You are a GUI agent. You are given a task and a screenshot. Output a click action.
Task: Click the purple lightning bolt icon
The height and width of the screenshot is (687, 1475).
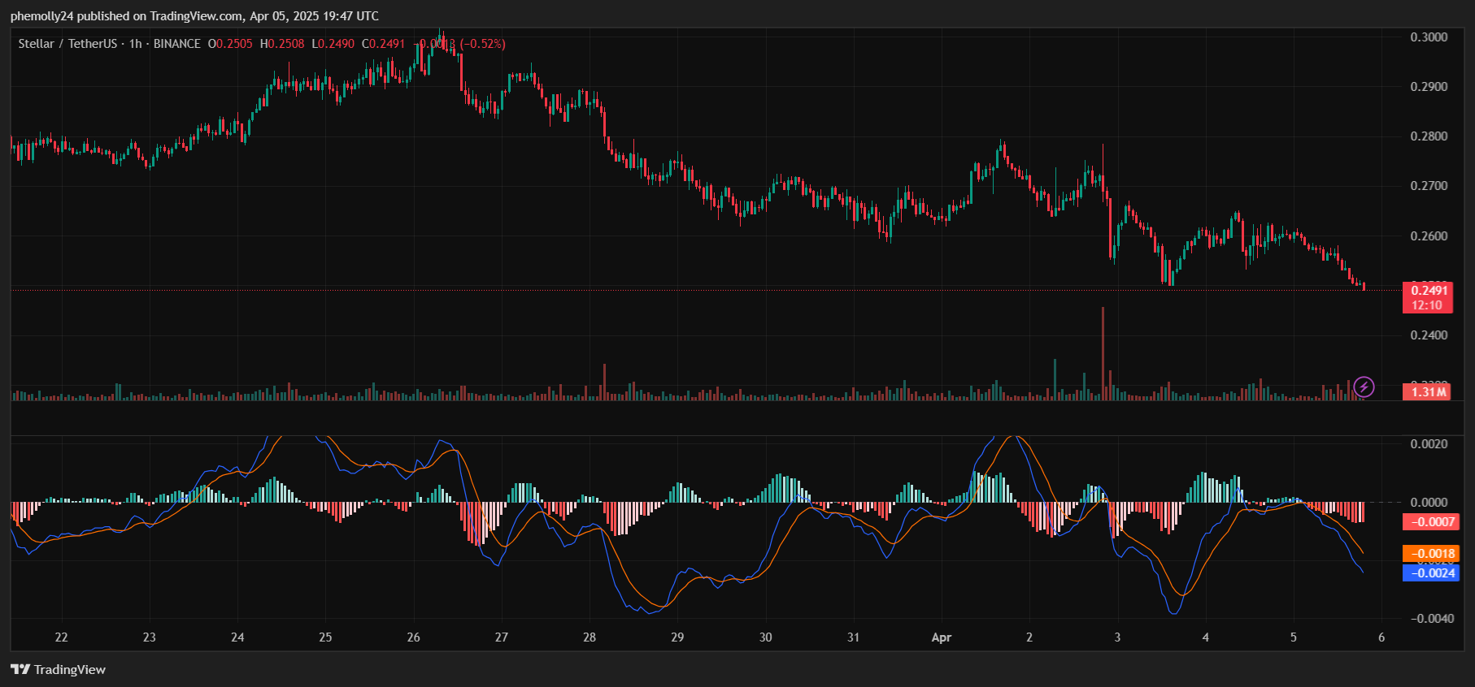tap(1364, 387)
